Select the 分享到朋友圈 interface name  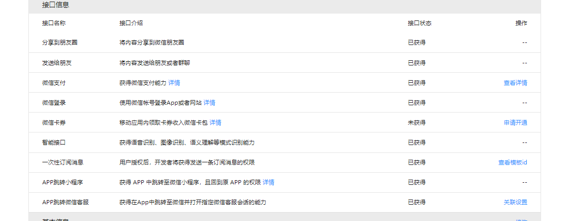click(60, 42)
